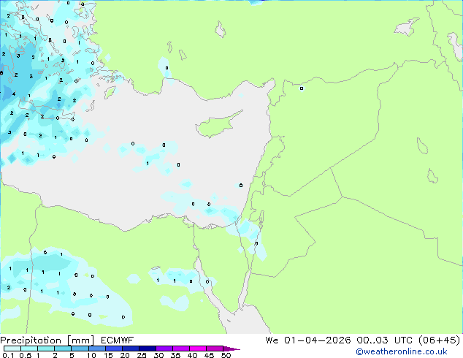Click the '15' legend scale label
Viewport: 463px width, 358px height.
click(x=108, y=355)
